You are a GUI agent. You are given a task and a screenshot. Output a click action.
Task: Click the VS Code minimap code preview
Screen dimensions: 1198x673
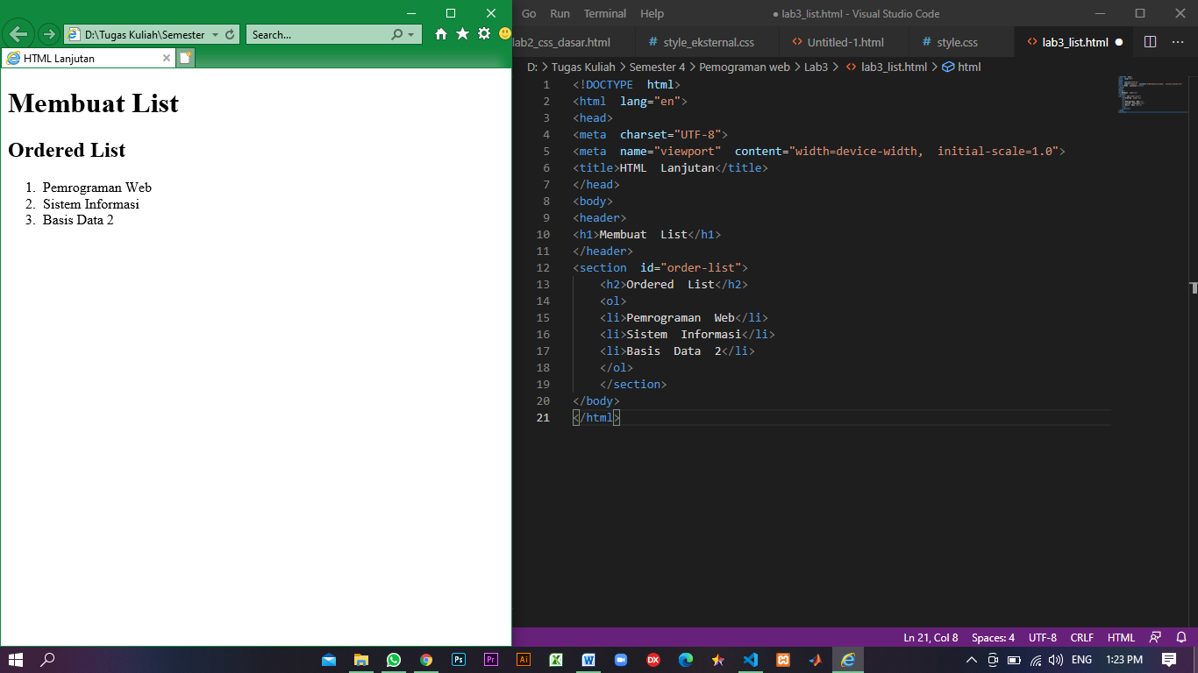(x=1151, y=95)
